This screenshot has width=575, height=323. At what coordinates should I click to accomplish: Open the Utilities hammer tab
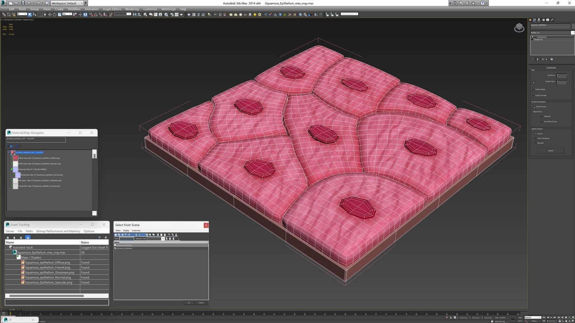tap(552, 20)
